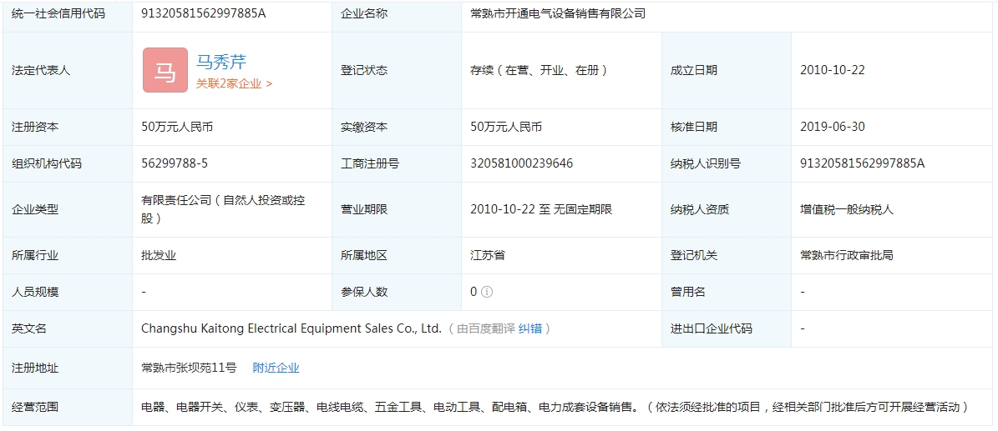This screenshot has height=431, width=998.
Task: Click the company name 常熟市开通电气设备销售有限公司
Action: [558, 13]
